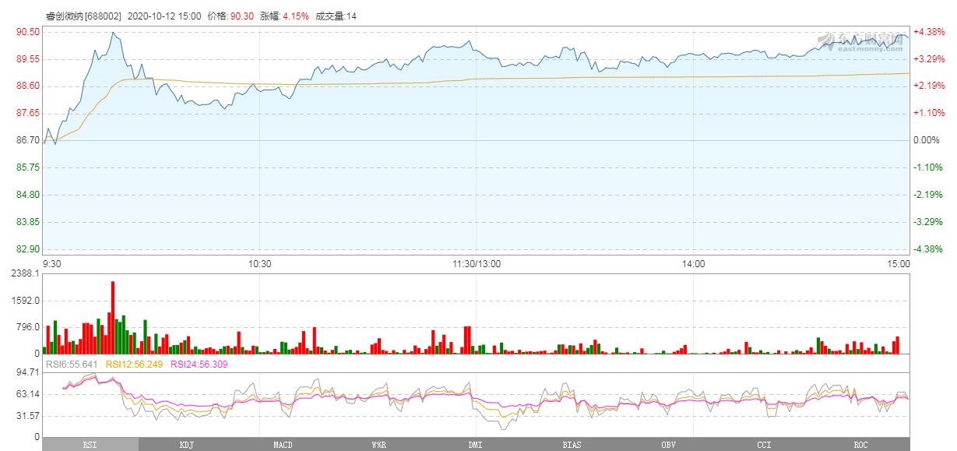
Task: Click the active RSI indicator tab
Action: pos(90,445)
